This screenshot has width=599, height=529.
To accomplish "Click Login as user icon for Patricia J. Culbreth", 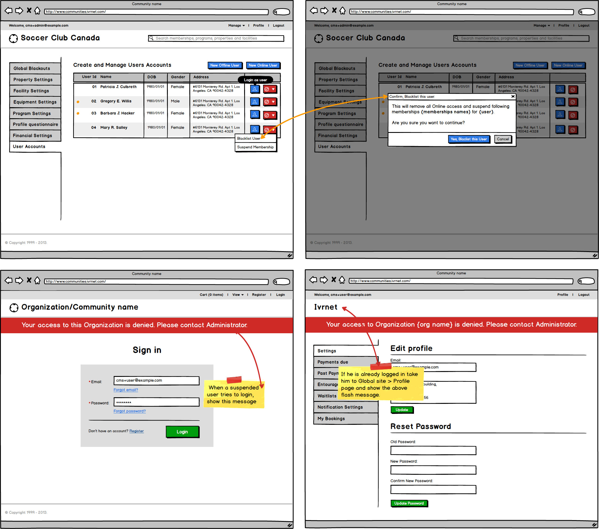I will [255, 89].
